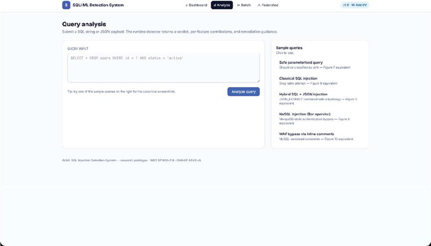The image size is (431, 246).
Task: Click the 'Click to load.' hint text
Action: tap(285, 53)
